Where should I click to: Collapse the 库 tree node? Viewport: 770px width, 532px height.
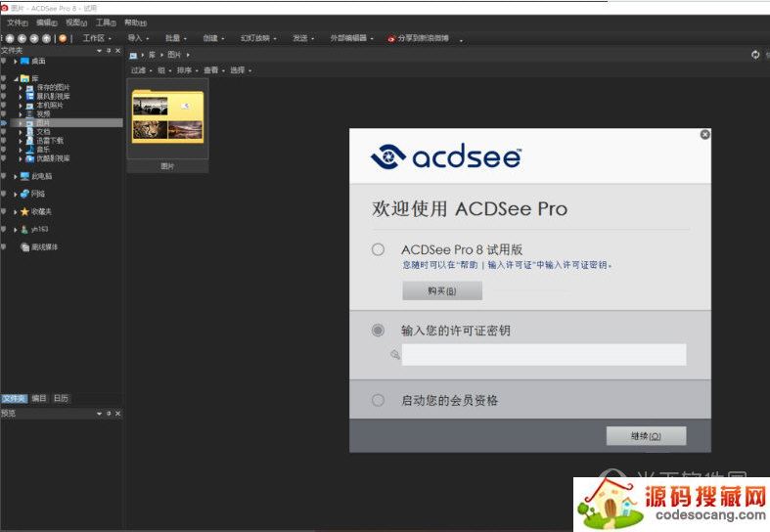point(16,78)
